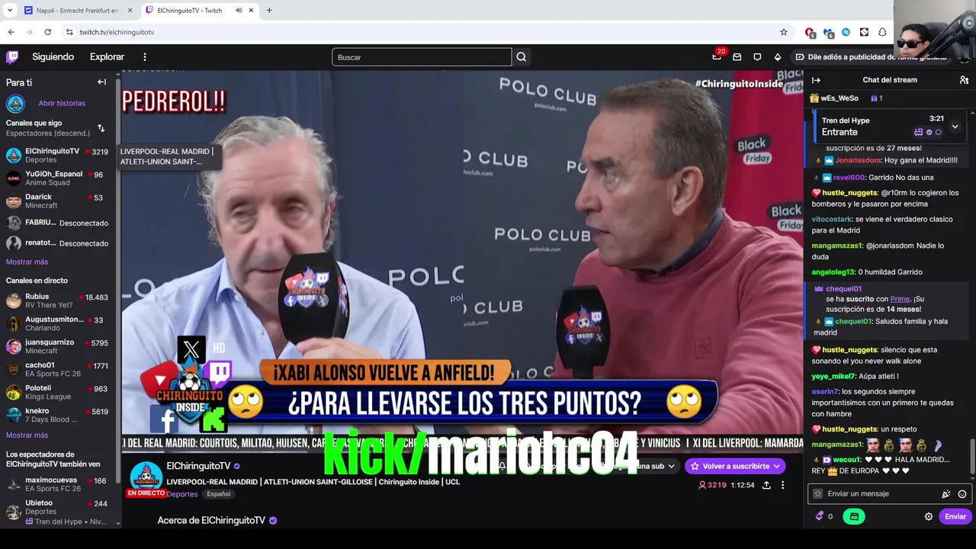Image resolution: width=976 pixels, height=549 pixels.
Task: Click the browser address bar
Action: tap(427, 32)
